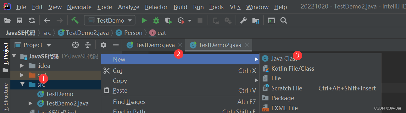Image resolution: width=406 pixels, height=113 pixels.
Task: Open the VCS menu
Action: pos(235,7)
